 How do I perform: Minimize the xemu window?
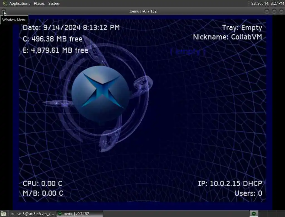267,11
